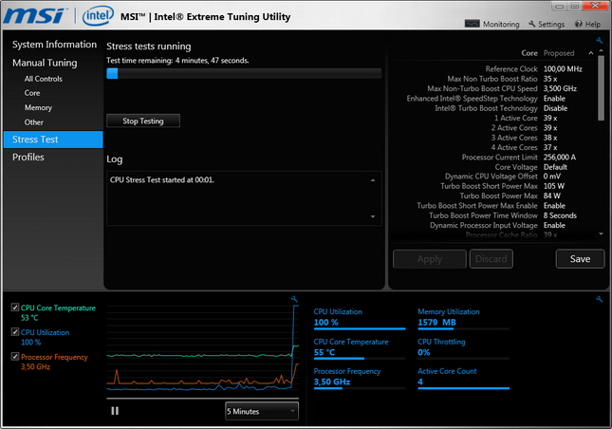This screenshot has height=429, width=612.
Task: Click the Core Voltage Default value
Action: click(x=555, y=167)
